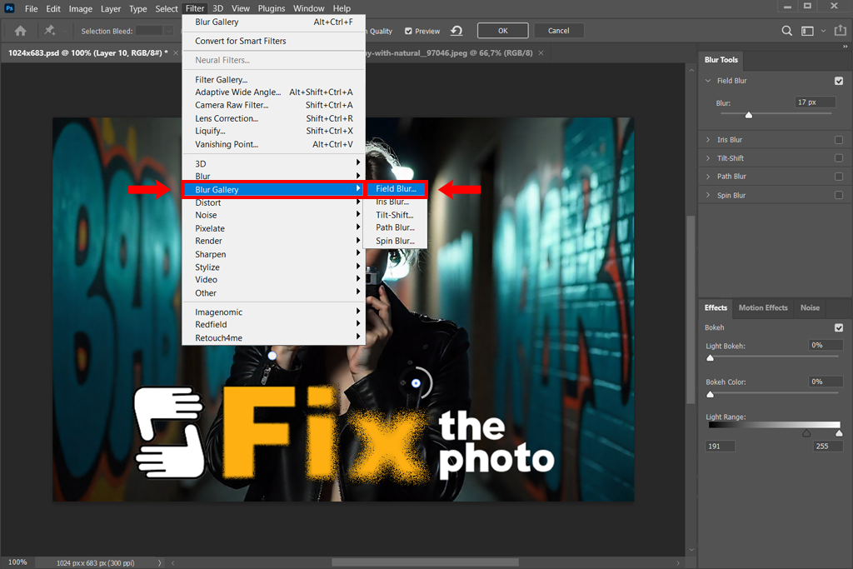Image resolution: width=853 pixels, height=569 pixels.
Task: Click the Light Bokeh 0% field
Action: pos(826,345)
